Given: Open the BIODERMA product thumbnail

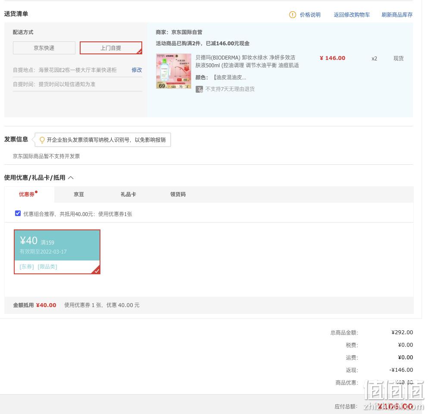Looking at the screenshot, I should pyautogui.click(x=174, y=71).
